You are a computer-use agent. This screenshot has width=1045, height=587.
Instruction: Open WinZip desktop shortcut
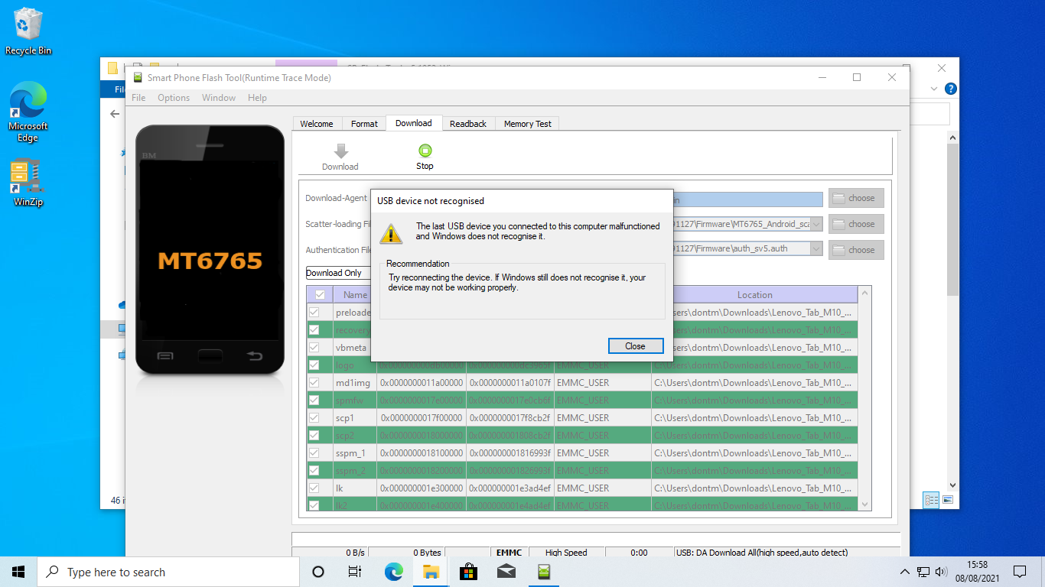(x=28, y=183)
